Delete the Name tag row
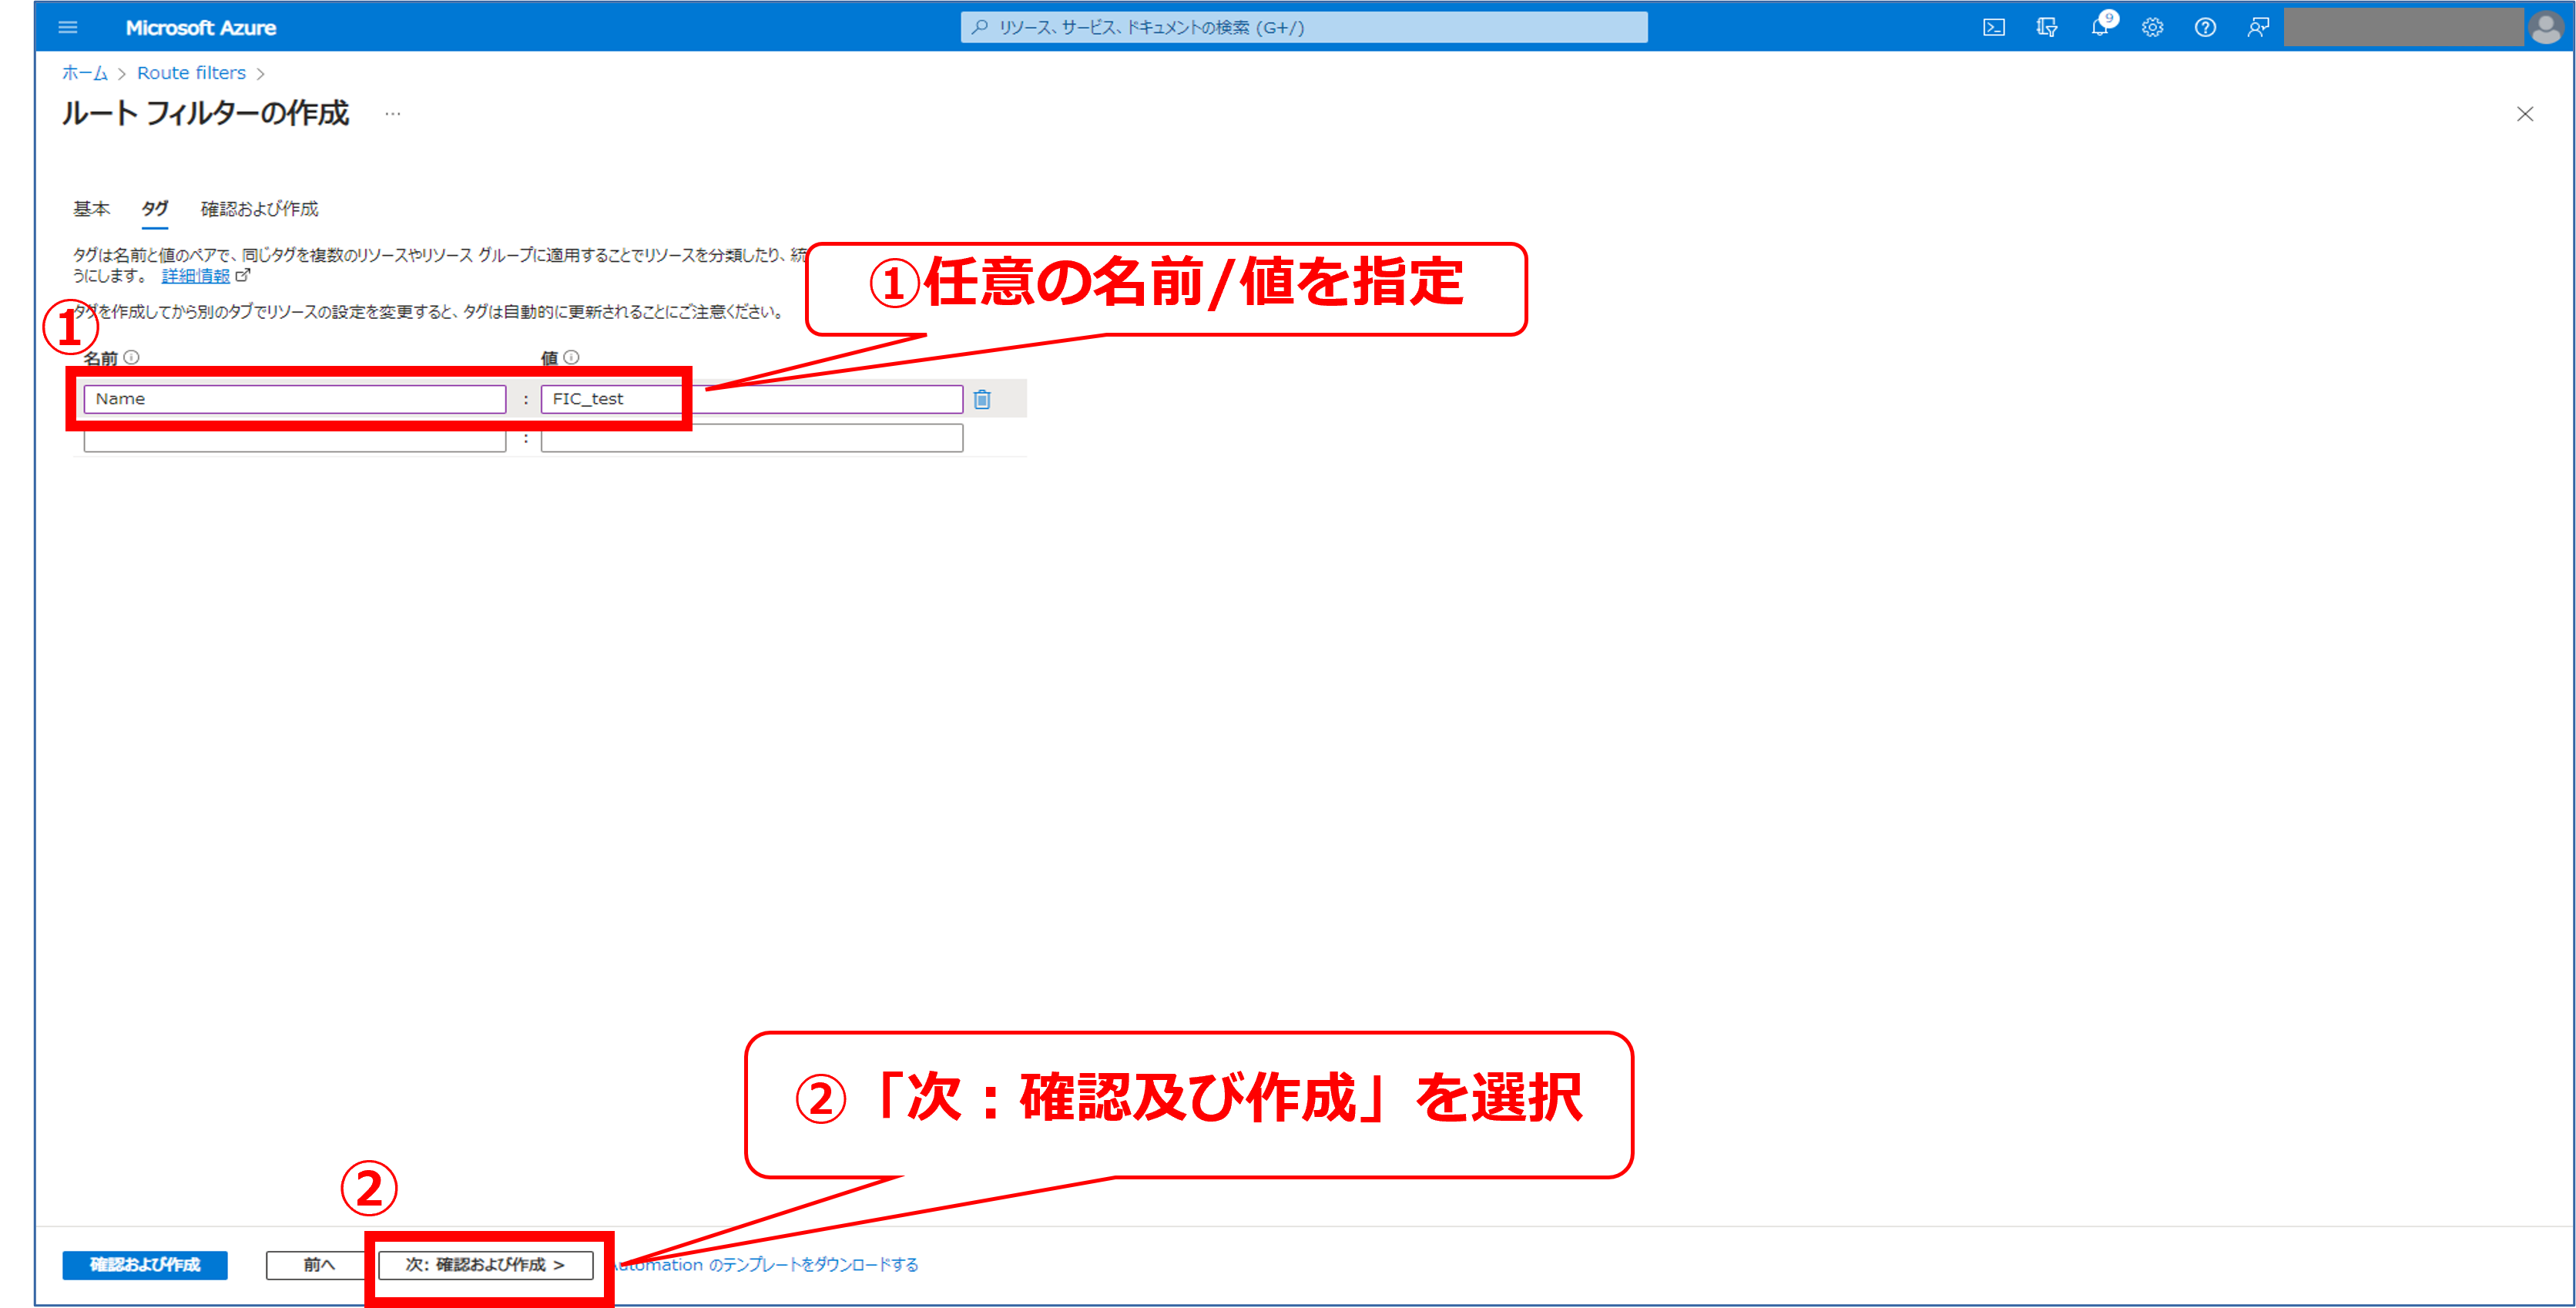The height and width of the screenshot is (1308, 2576). click(x=982, y=399)
